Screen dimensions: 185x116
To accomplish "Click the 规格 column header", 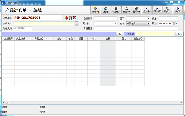I will point(59,39).
